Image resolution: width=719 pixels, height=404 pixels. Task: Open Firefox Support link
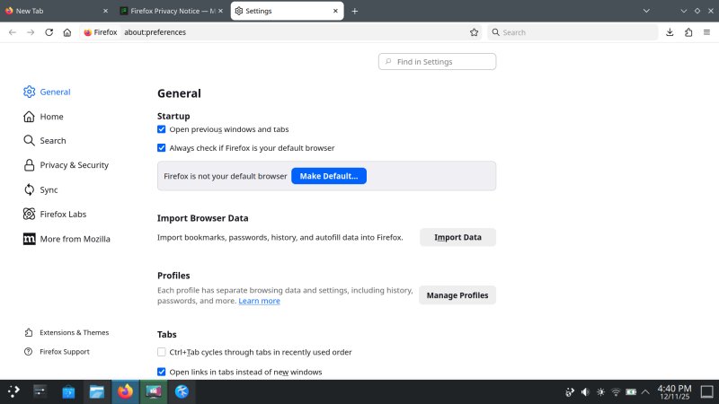click(57, 352)
